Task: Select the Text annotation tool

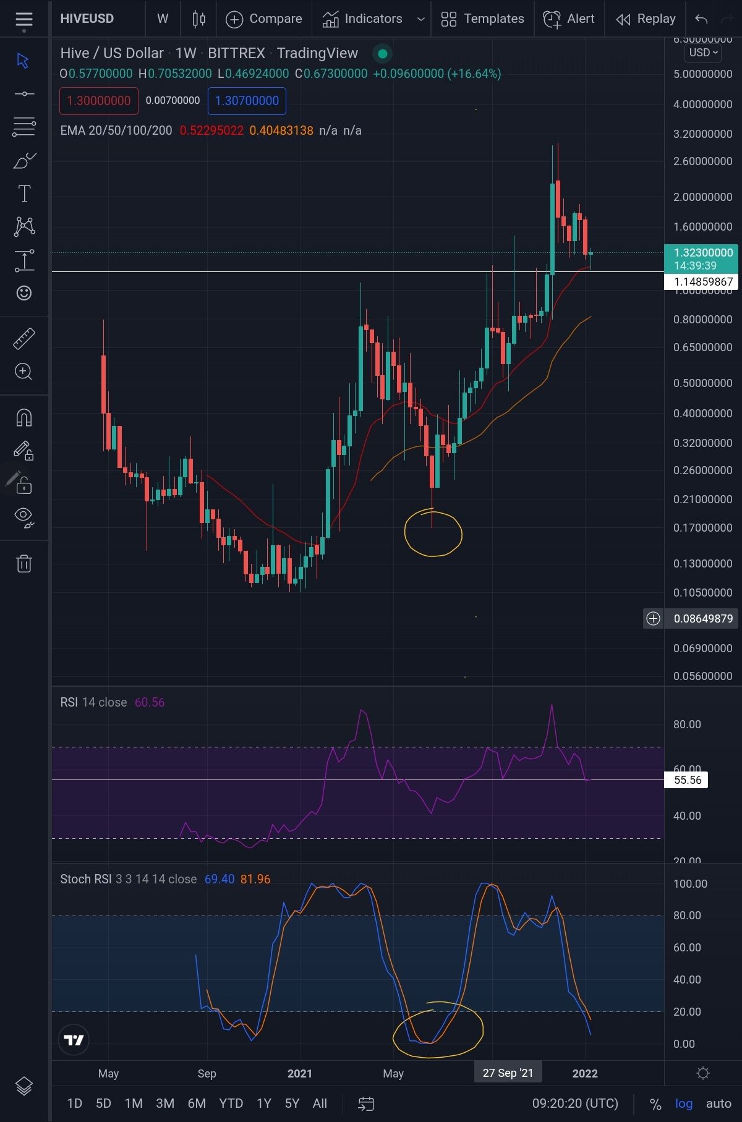Action: (x=23, y=193)
